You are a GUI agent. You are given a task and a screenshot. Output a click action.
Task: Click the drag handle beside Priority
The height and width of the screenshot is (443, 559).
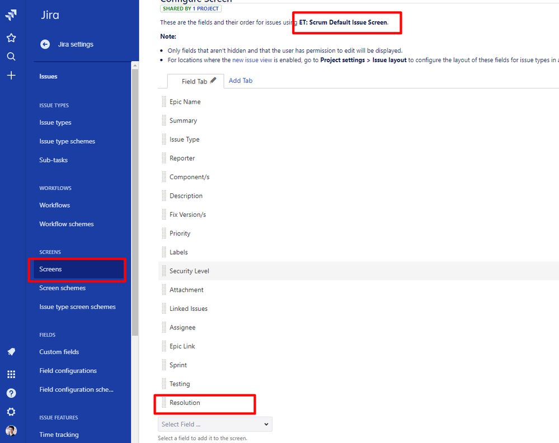point(164,234)
